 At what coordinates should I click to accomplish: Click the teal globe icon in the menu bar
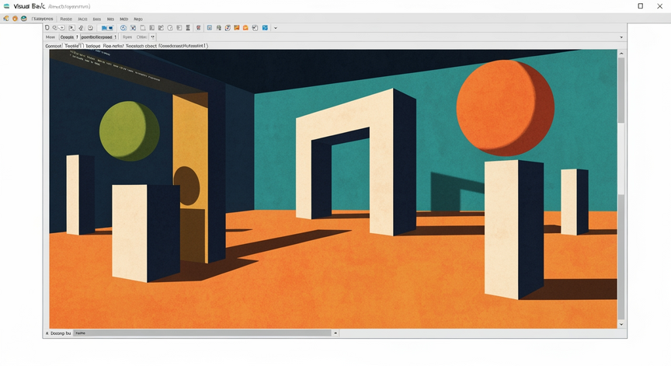[x=24, y=19]
